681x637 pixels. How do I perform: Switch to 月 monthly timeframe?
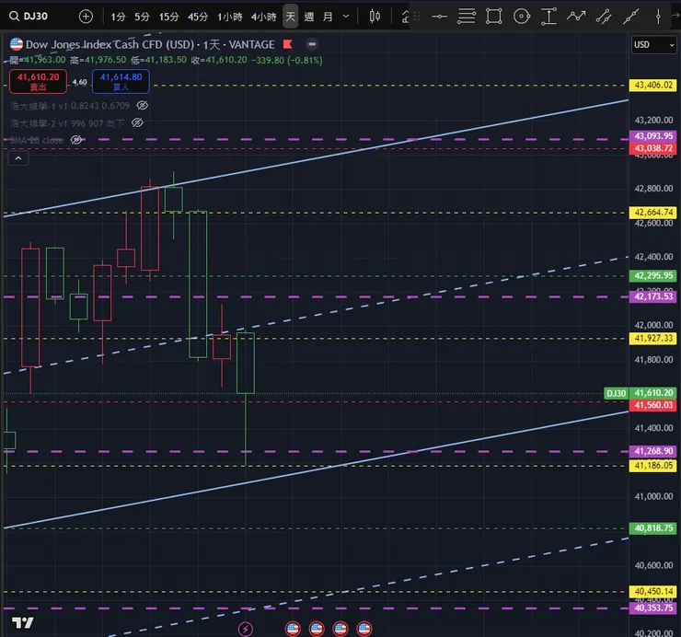click(328, 17)
